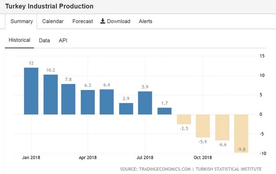
Task: Select the beige bar showing -6.6
Action: (222, 127)
